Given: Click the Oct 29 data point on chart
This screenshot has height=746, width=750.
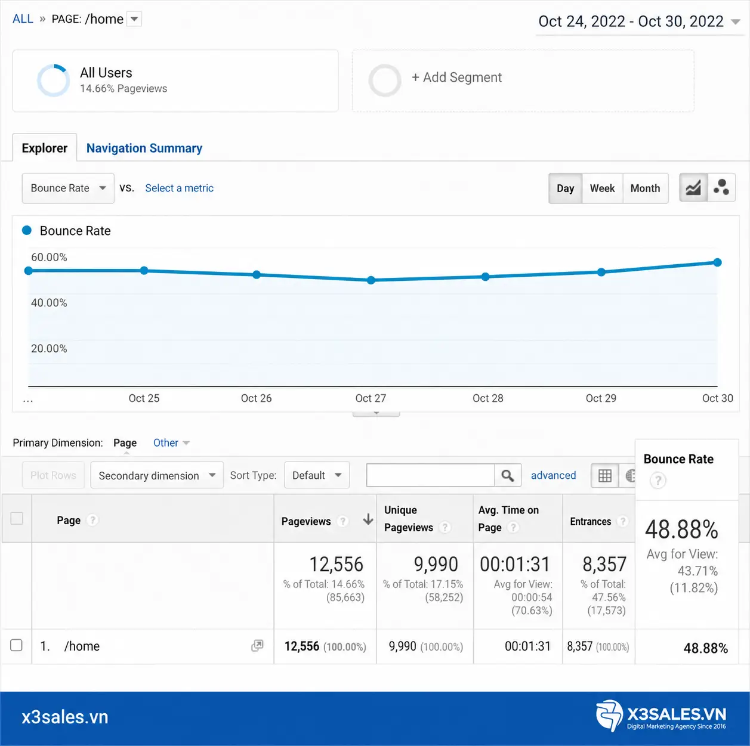Looking at the screenshot, I should (601, 272).
